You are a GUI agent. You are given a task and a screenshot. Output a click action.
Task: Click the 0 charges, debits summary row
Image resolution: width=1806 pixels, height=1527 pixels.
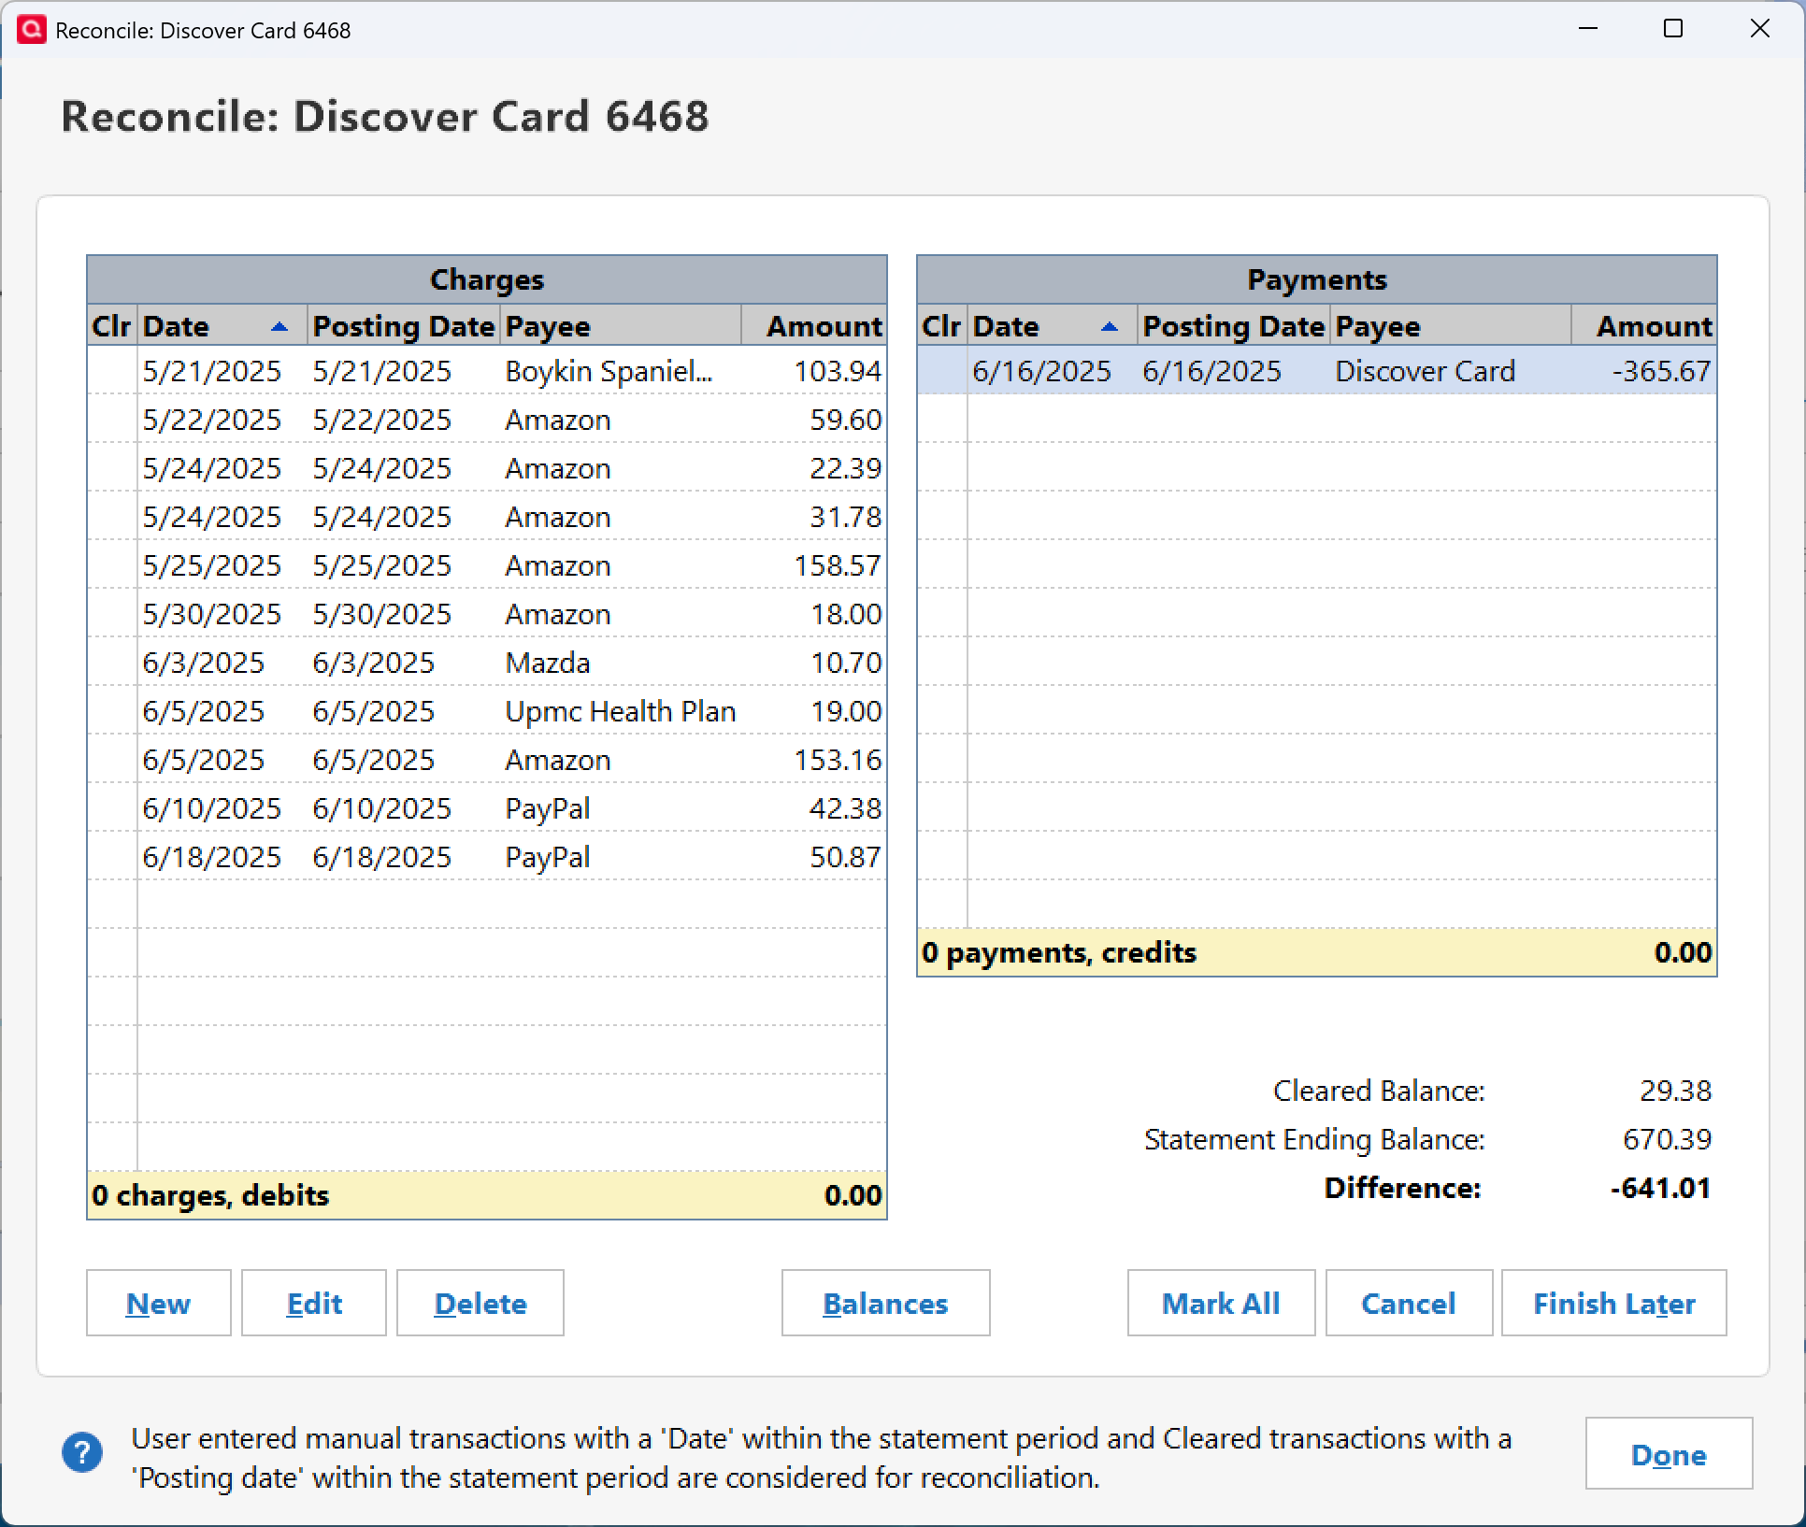click(x=487, y=1195)
